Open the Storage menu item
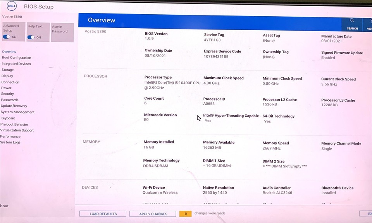The height and width of the screenshot is (223, 372). pos(8,70)
